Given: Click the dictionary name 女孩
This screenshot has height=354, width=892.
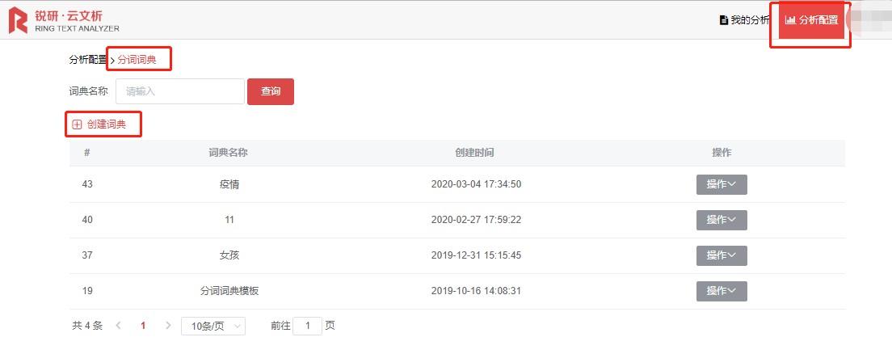Looking at the screenshot, I should 229,255.
